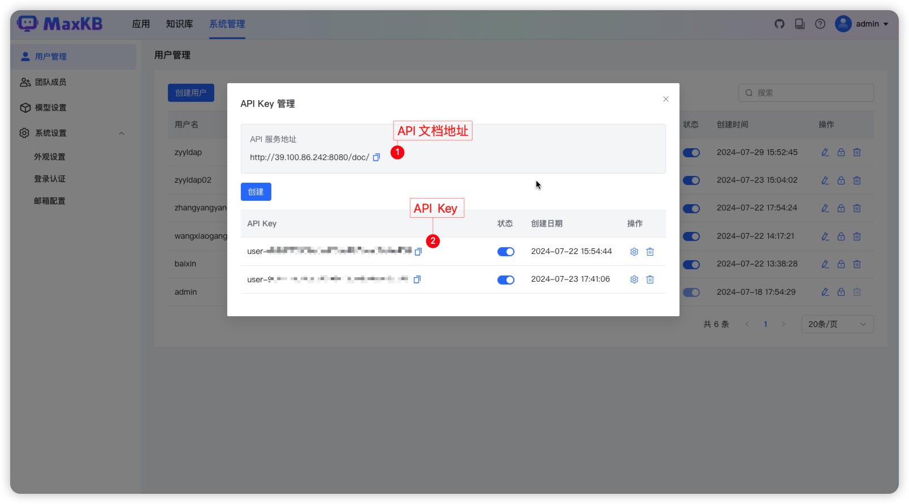The image size is (909, 504).
Task: Delete user zyyldap02
Action: click(x=857, y=180)
